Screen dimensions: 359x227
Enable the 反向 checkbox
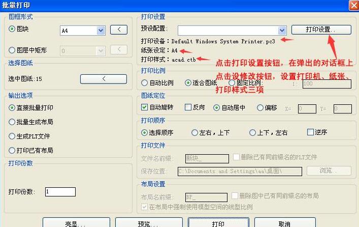188,107
